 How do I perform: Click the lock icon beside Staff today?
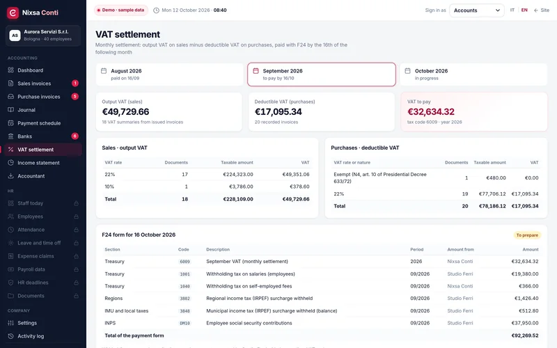pos(76,203)
